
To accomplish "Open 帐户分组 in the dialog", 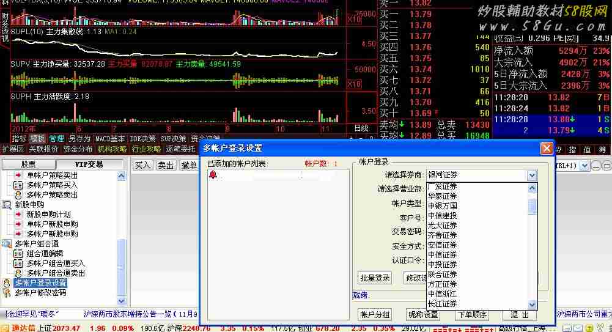I will 375,315.
